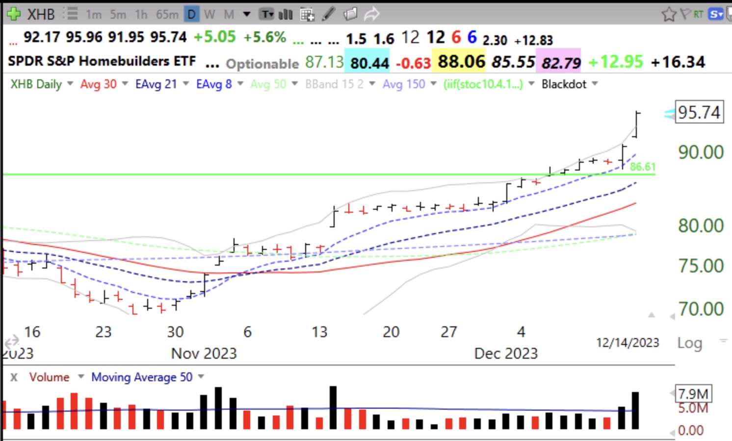Toggle Daily timeframe with the D button
The height and width of the screenshot is (441, 732).
tap(191, 14)
